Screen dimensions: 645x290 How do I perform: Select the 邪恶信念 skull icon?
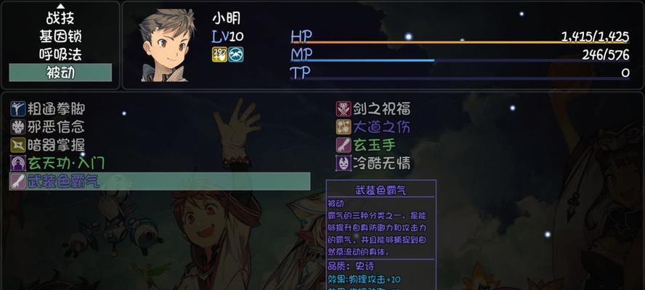click(x=18, y=127)
